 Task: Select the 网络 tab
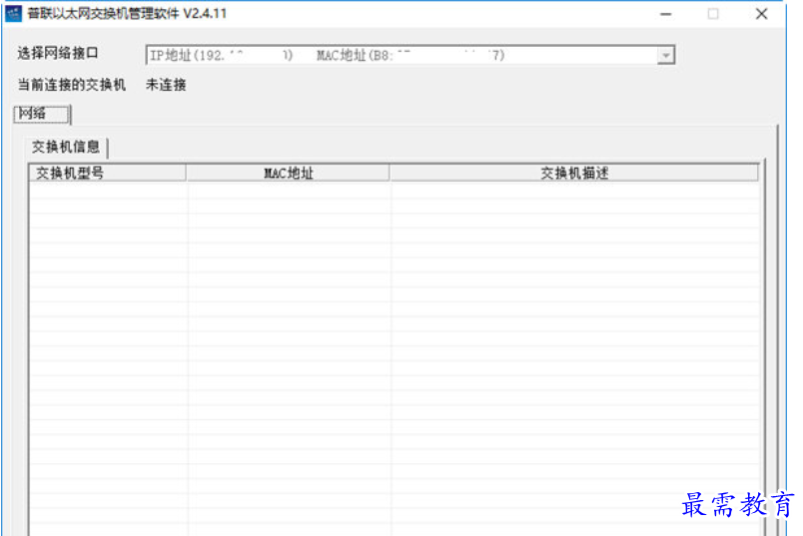point(41,114)
